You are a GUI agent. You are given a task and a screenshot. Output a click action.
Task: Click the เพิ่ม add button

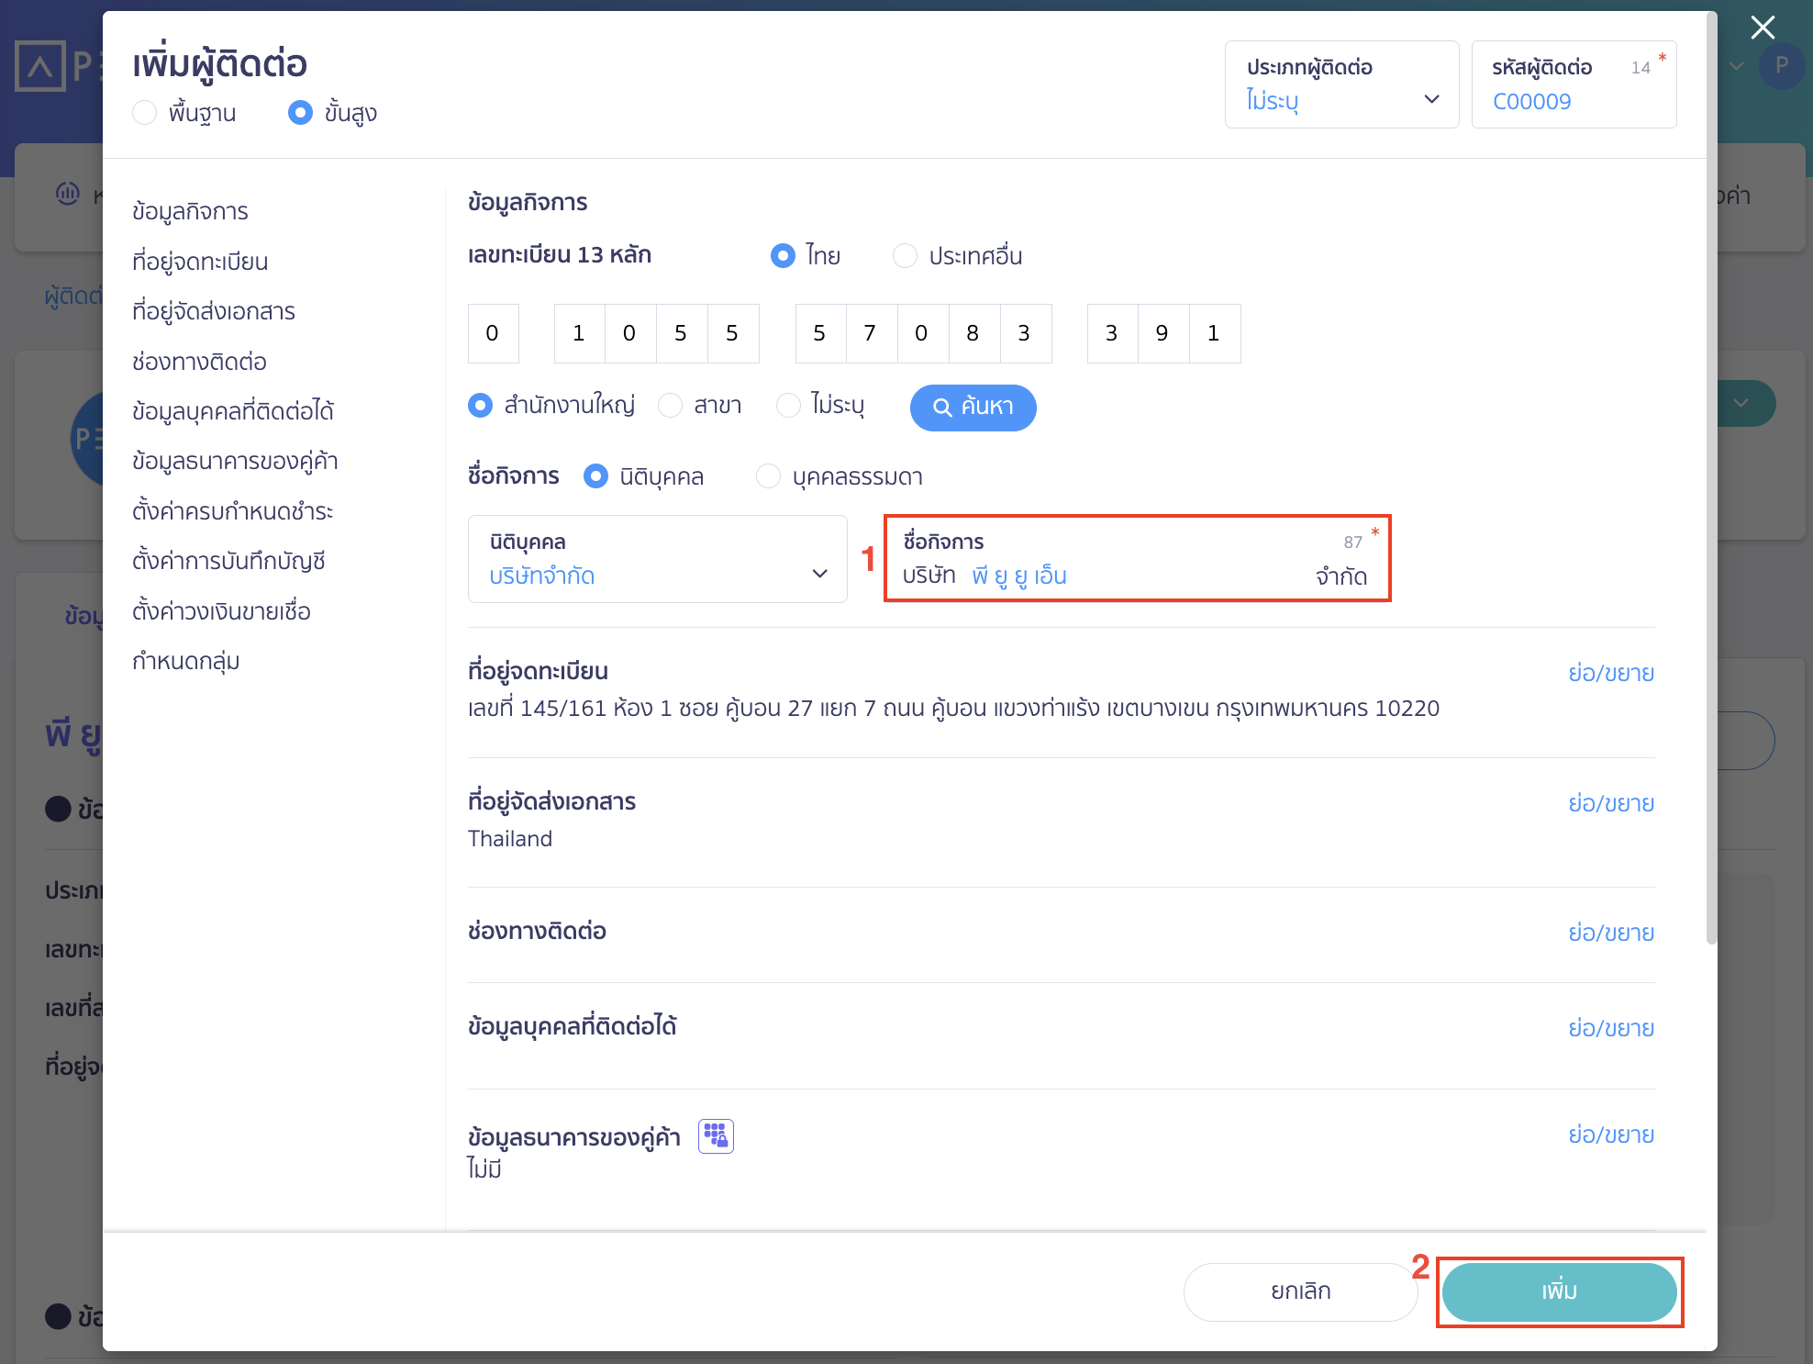pyautogui.click(x=1558, y=1291)
